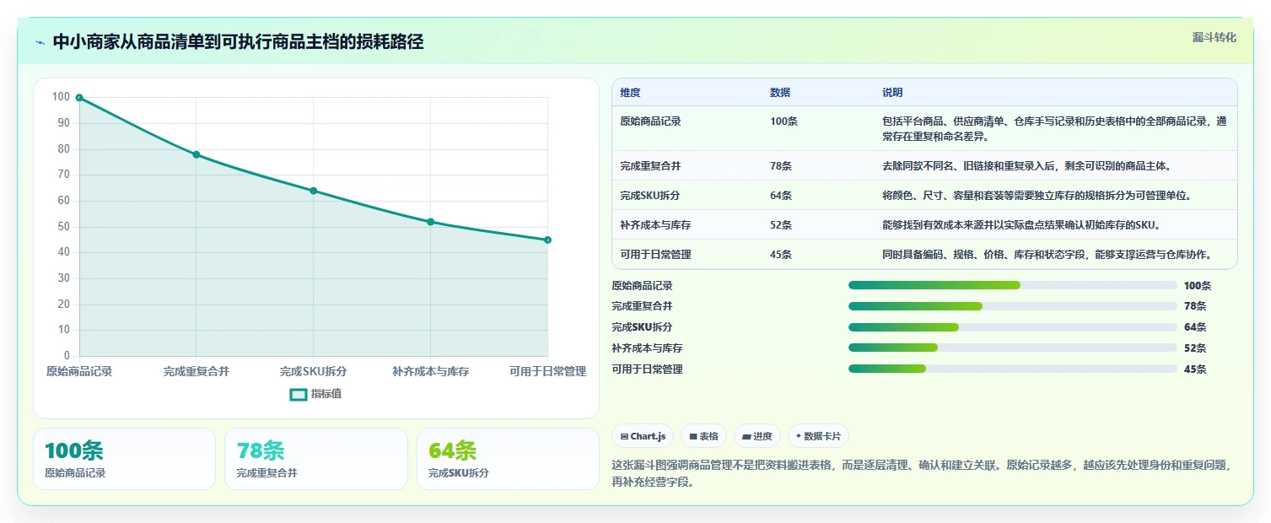
Task: Click the 说明 table column header
Action: click(x=892, y=93)
